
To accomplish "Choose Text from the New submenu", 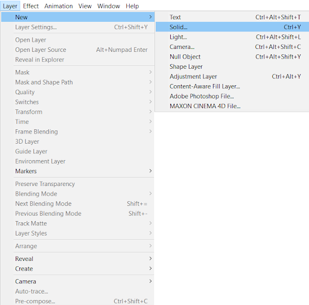I will coord(232,17).
